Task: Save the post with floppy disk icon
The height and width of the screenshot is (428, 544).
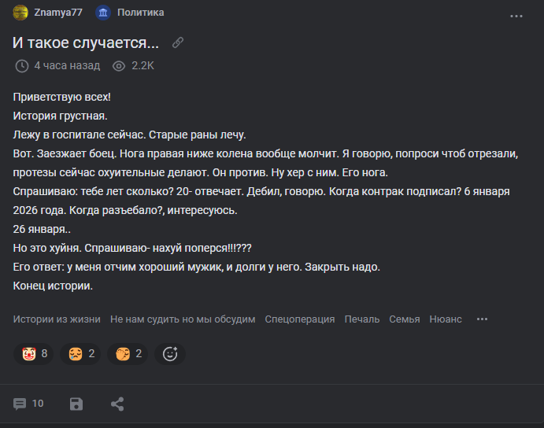Action: pyautogui.click(x=76, y=404)
